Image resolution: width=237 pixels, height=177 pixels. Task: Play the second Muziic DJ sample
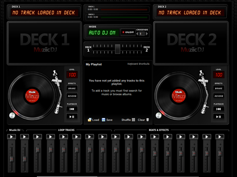tap(24, 137)
